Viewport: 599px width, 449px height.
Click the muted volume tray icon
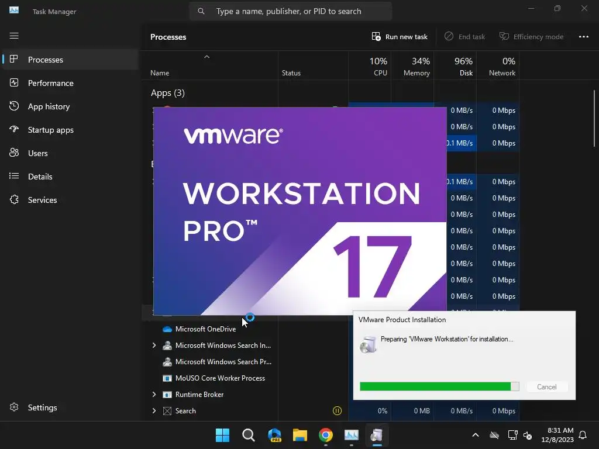(x=528, y=435)
